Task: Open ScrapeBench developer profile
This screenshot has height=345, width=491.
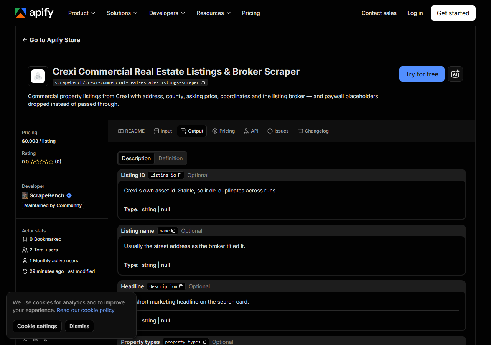Action: [x=47, y=195]
